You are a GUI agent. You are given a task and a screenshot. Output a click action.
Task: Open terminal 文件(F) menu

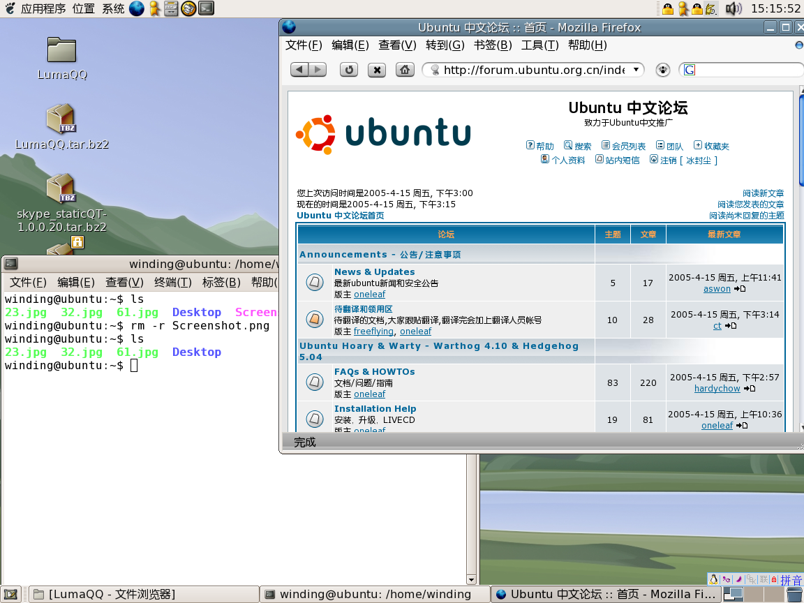pyautogui.click(x=28, y=283)
